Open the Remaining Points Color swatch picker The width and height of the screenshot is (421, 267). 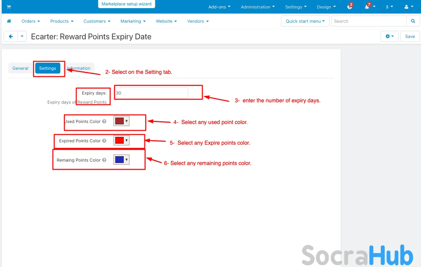coord(121,160)
